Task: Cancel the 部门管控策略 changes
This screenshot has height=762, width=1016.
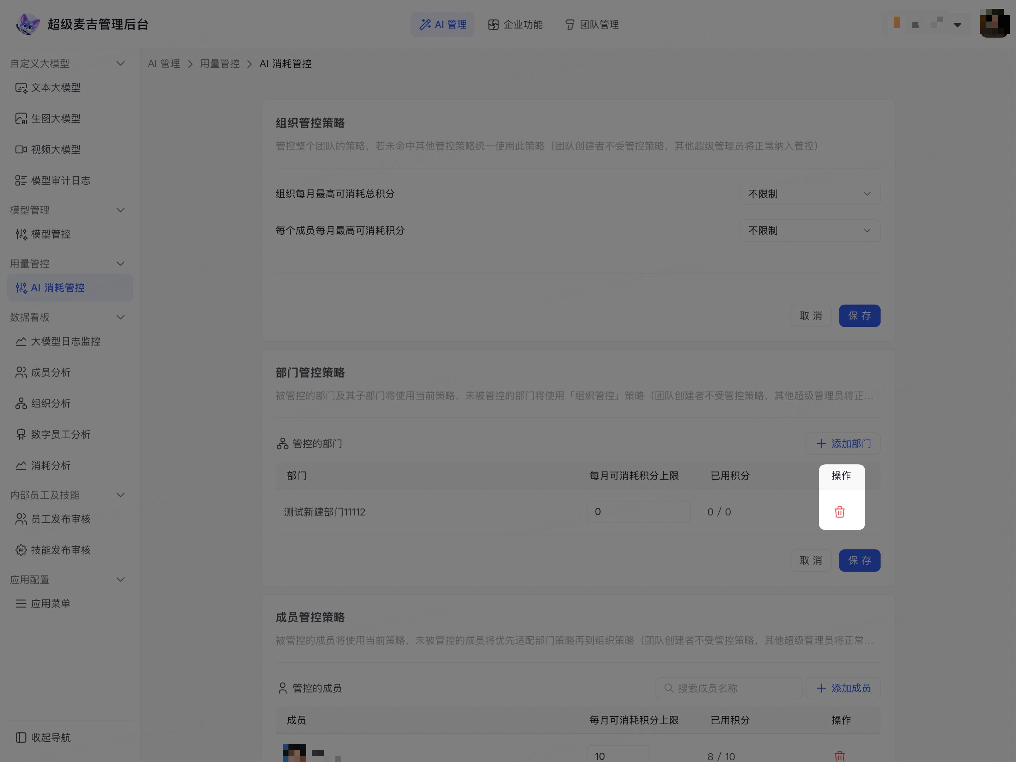Action: point(811,560)
